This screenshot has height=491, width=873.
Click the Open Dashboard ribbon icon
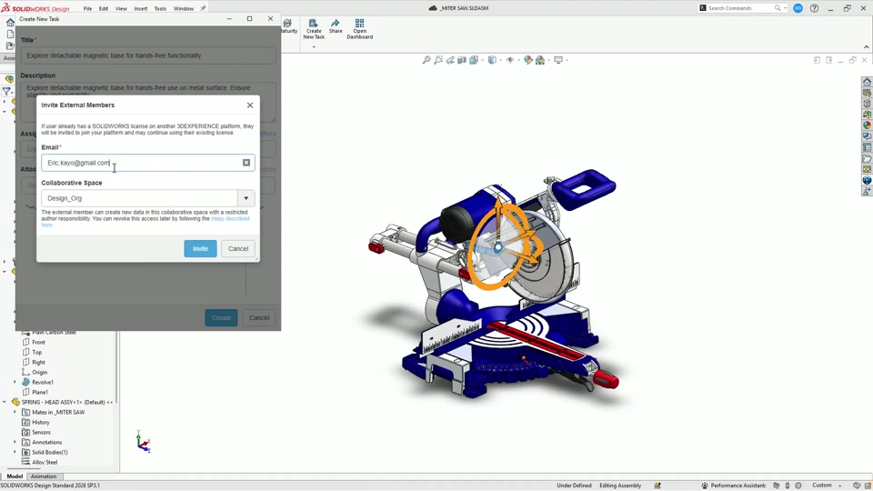click(360, 29)
